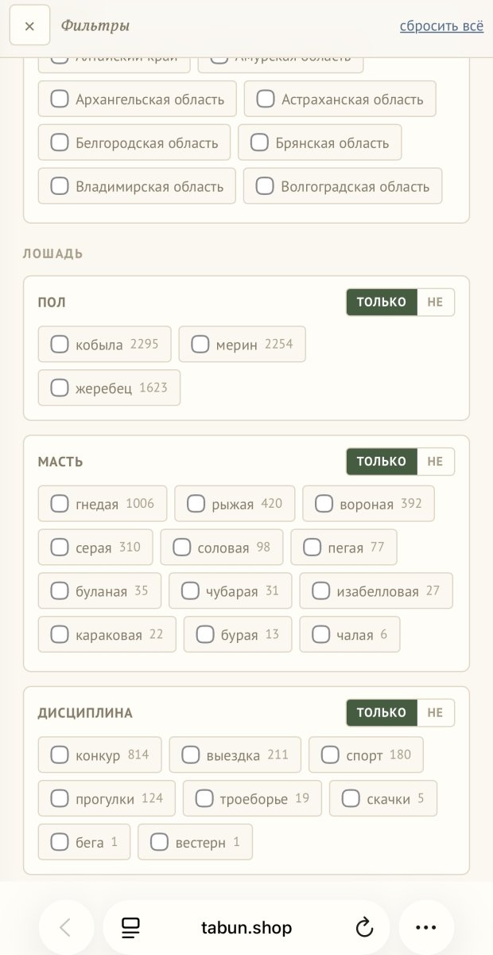Select ТОЛЬКО in the ПОЛ section
The height and width of the screenshot is (955, 493).
click(x=382, y=302)
